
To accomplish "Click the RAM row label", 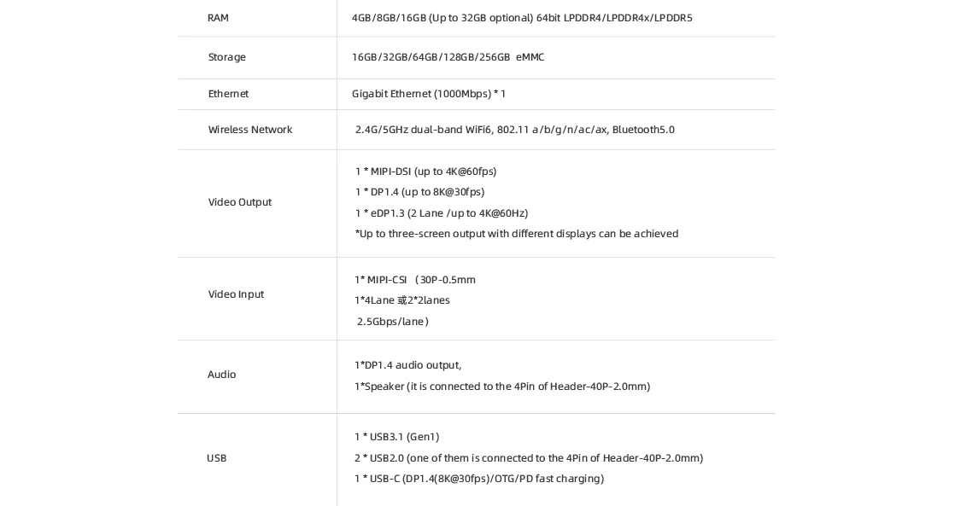I will 218,18.
